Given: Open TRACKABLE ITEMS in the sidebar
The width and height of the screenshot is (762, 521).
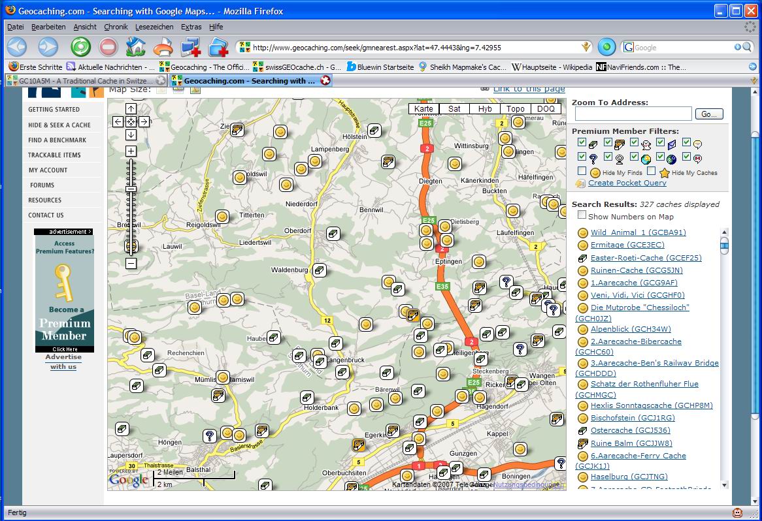Looking at the screenshot, I should point(54,155).
